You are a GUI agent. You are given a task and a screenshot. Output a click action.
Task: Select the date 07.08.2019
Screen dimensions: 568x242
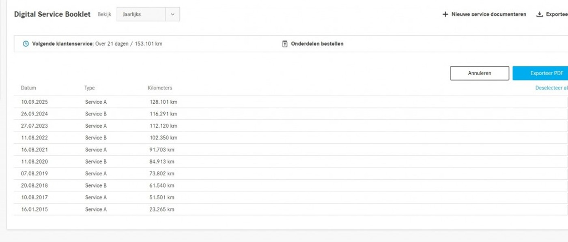pyautogui.click(x=34, y=173)
